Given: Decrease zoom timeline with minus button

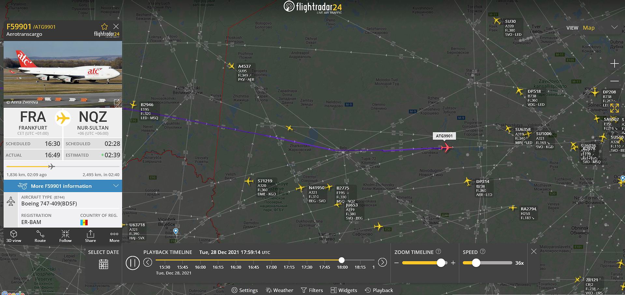Looking at the screenshot, I should pyautogui.click(x=396, y=263).
